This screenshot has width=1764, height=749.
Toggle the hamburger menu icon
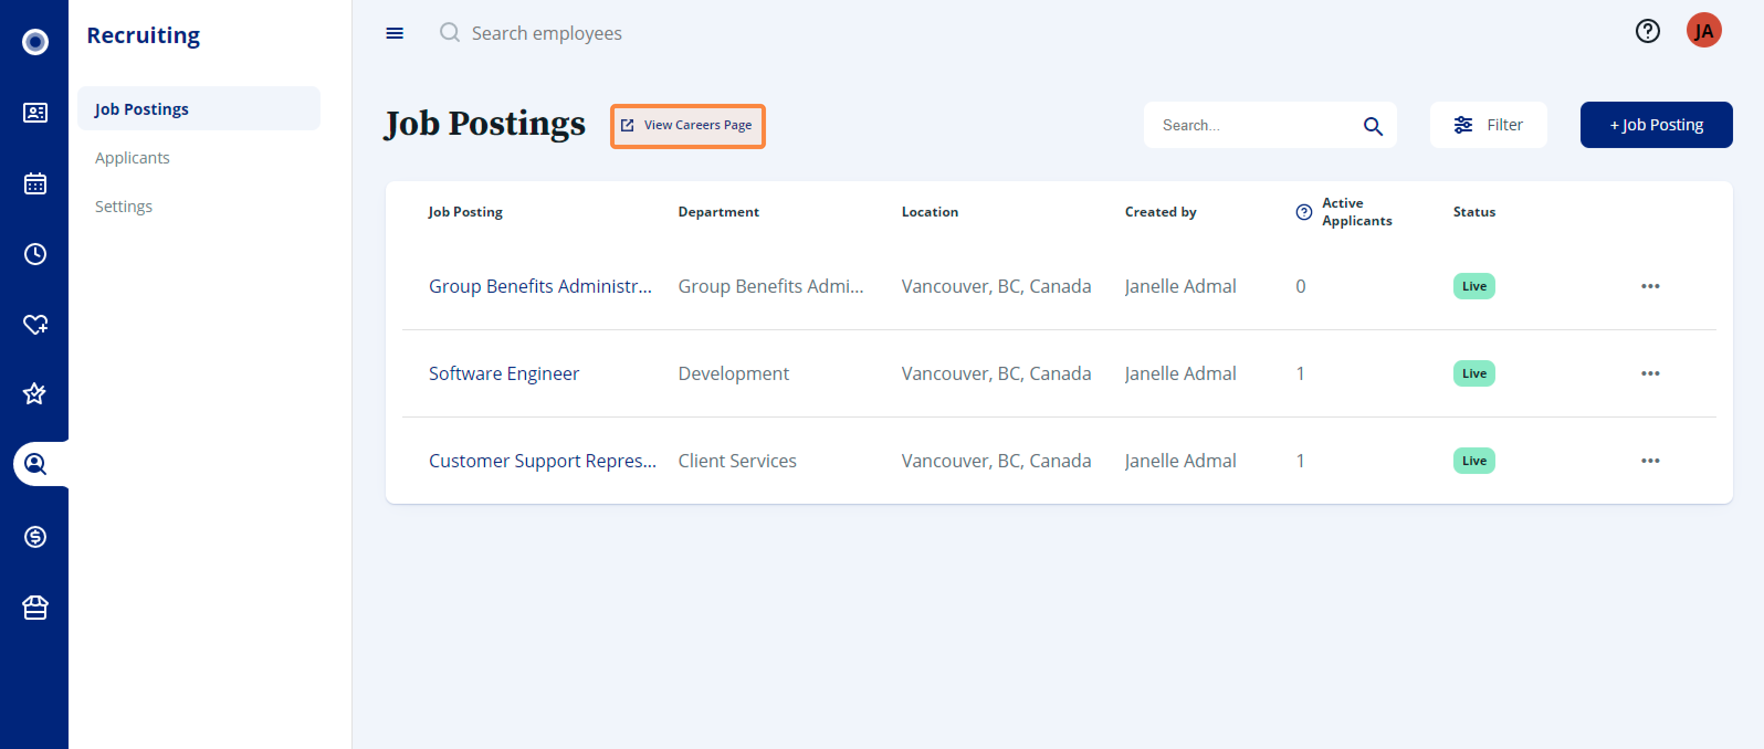(395, 33)
